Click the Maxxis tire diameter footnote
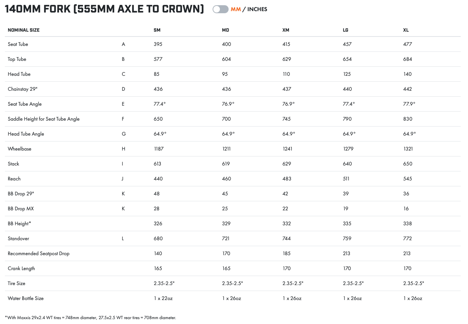Viewport: 468px width, 324px height. tap(90, 317)
